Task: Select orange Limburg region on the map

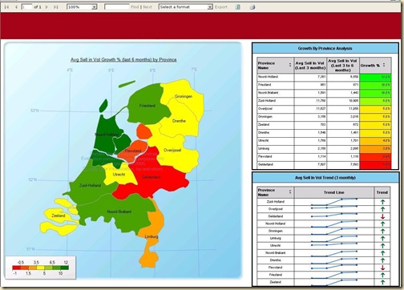Action: click(151, 236)
